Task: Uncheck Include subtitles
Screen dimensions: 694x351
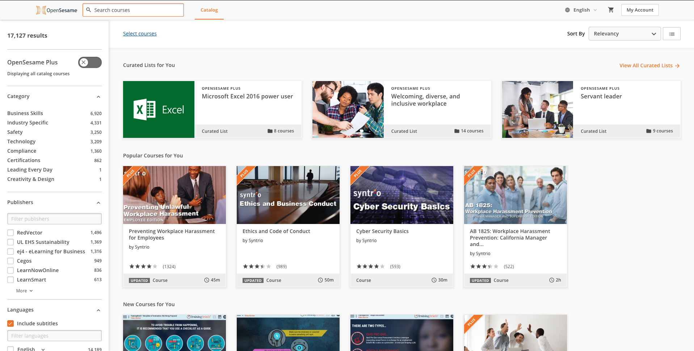Action: pos(10,323)
